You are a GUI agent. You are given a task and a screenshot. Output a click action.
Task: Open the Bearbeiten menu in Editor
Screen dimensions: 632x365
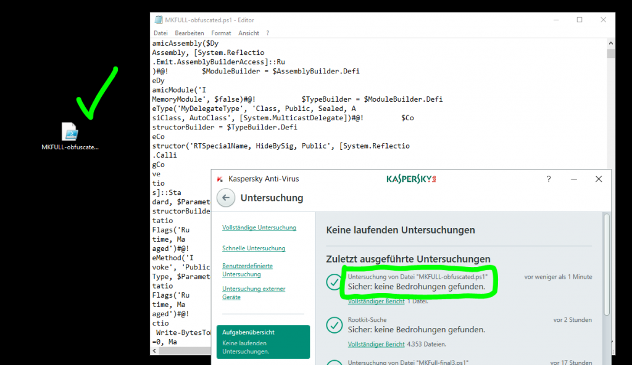(x=189, y=33)
